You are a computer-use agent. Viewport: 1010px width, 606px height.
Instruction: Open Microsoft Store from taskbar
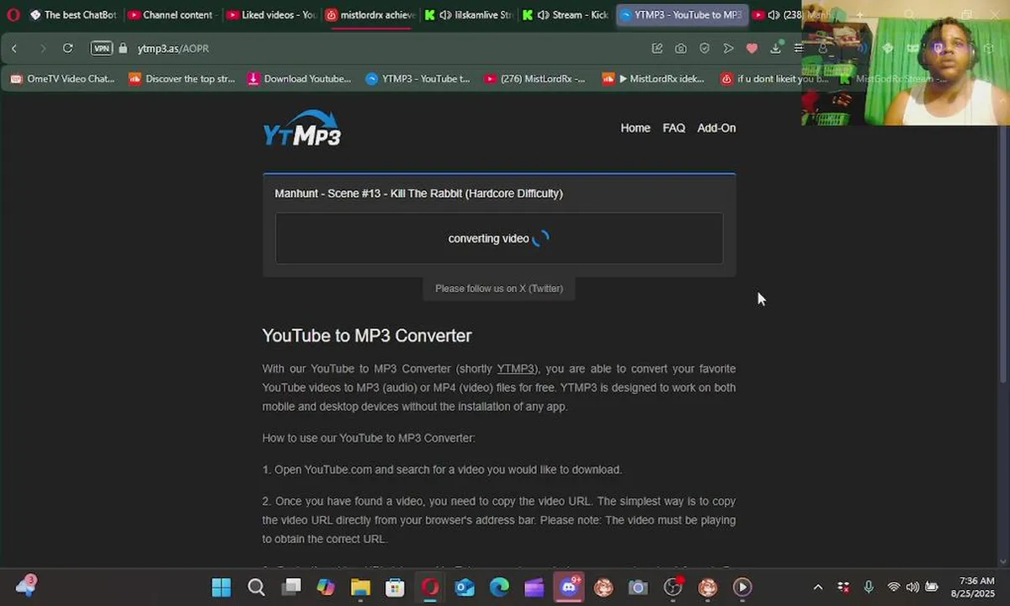[395, 587]
